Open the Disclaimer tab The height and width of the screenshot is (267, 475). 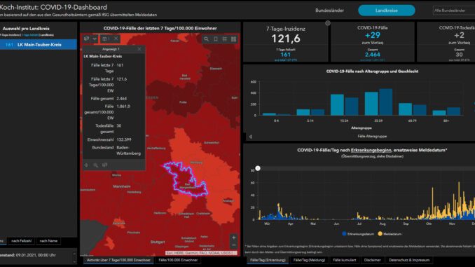(372, 260)
